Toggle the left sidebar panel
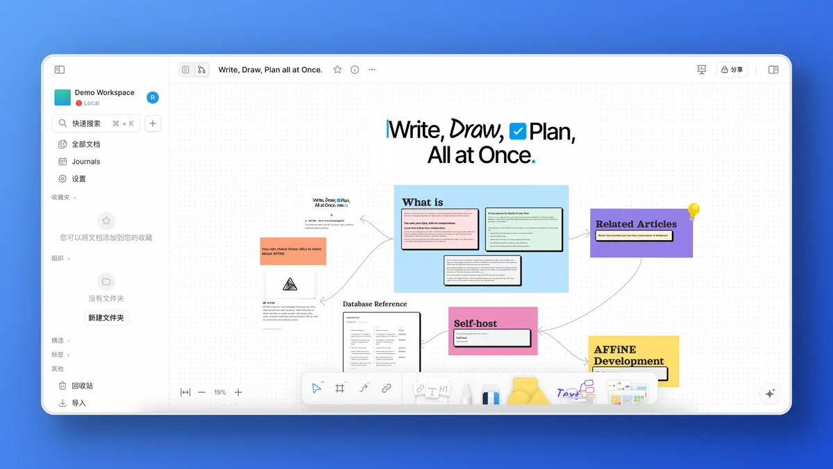Viewport: 833px width, 469px height. click(x=60, y=69)
